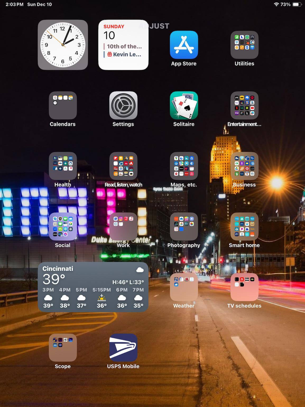Open the Utilities folder
The image size is (305, 407).
(244, 45)
